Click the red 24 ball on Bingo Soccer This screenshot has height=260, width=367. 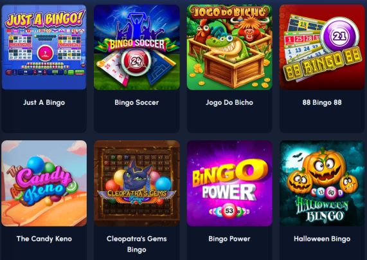coord(136,61)
